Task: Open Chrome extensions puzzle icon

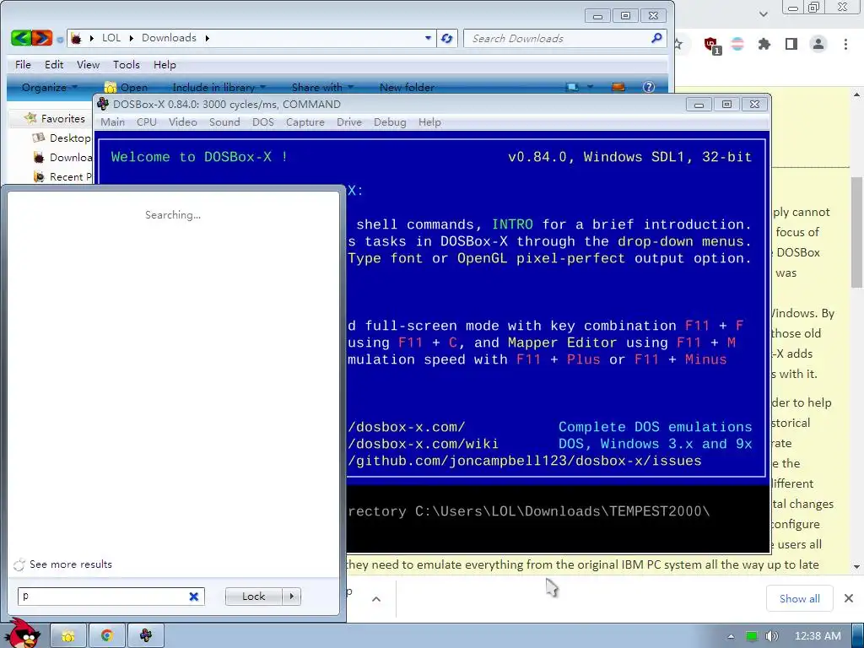Action: pos(764,44)
